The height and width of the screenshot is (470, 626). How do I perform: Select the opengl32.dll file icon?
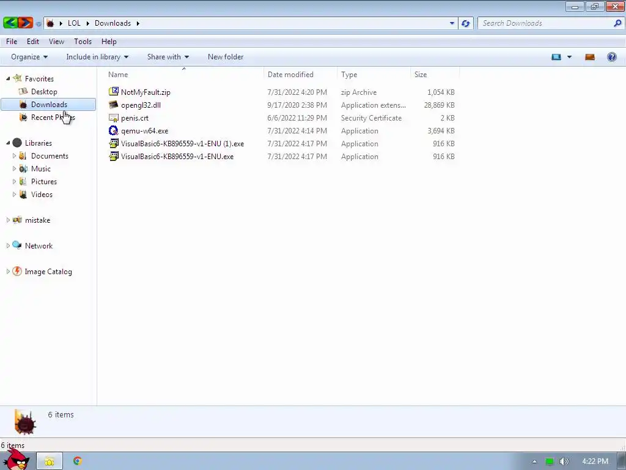coord(114,105)
